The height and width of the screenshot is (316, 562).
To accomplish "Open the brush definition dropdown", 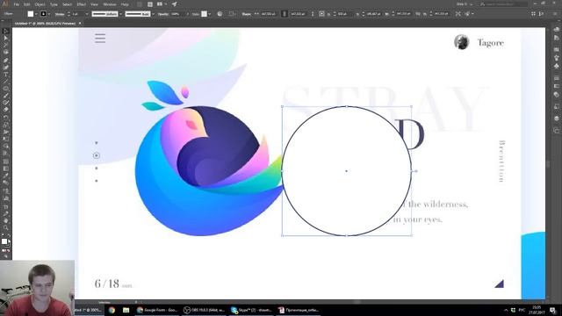I will click(x=153, y=14).
